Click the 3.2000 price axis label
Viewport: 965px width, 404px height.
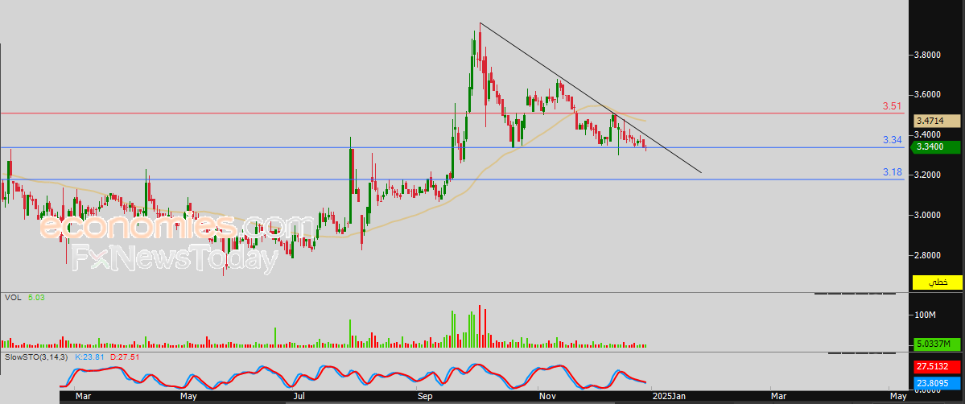click(928, 175)
